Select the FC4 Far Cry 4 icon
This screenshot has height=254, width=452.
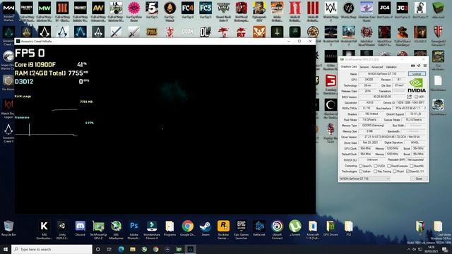[187, 8]
